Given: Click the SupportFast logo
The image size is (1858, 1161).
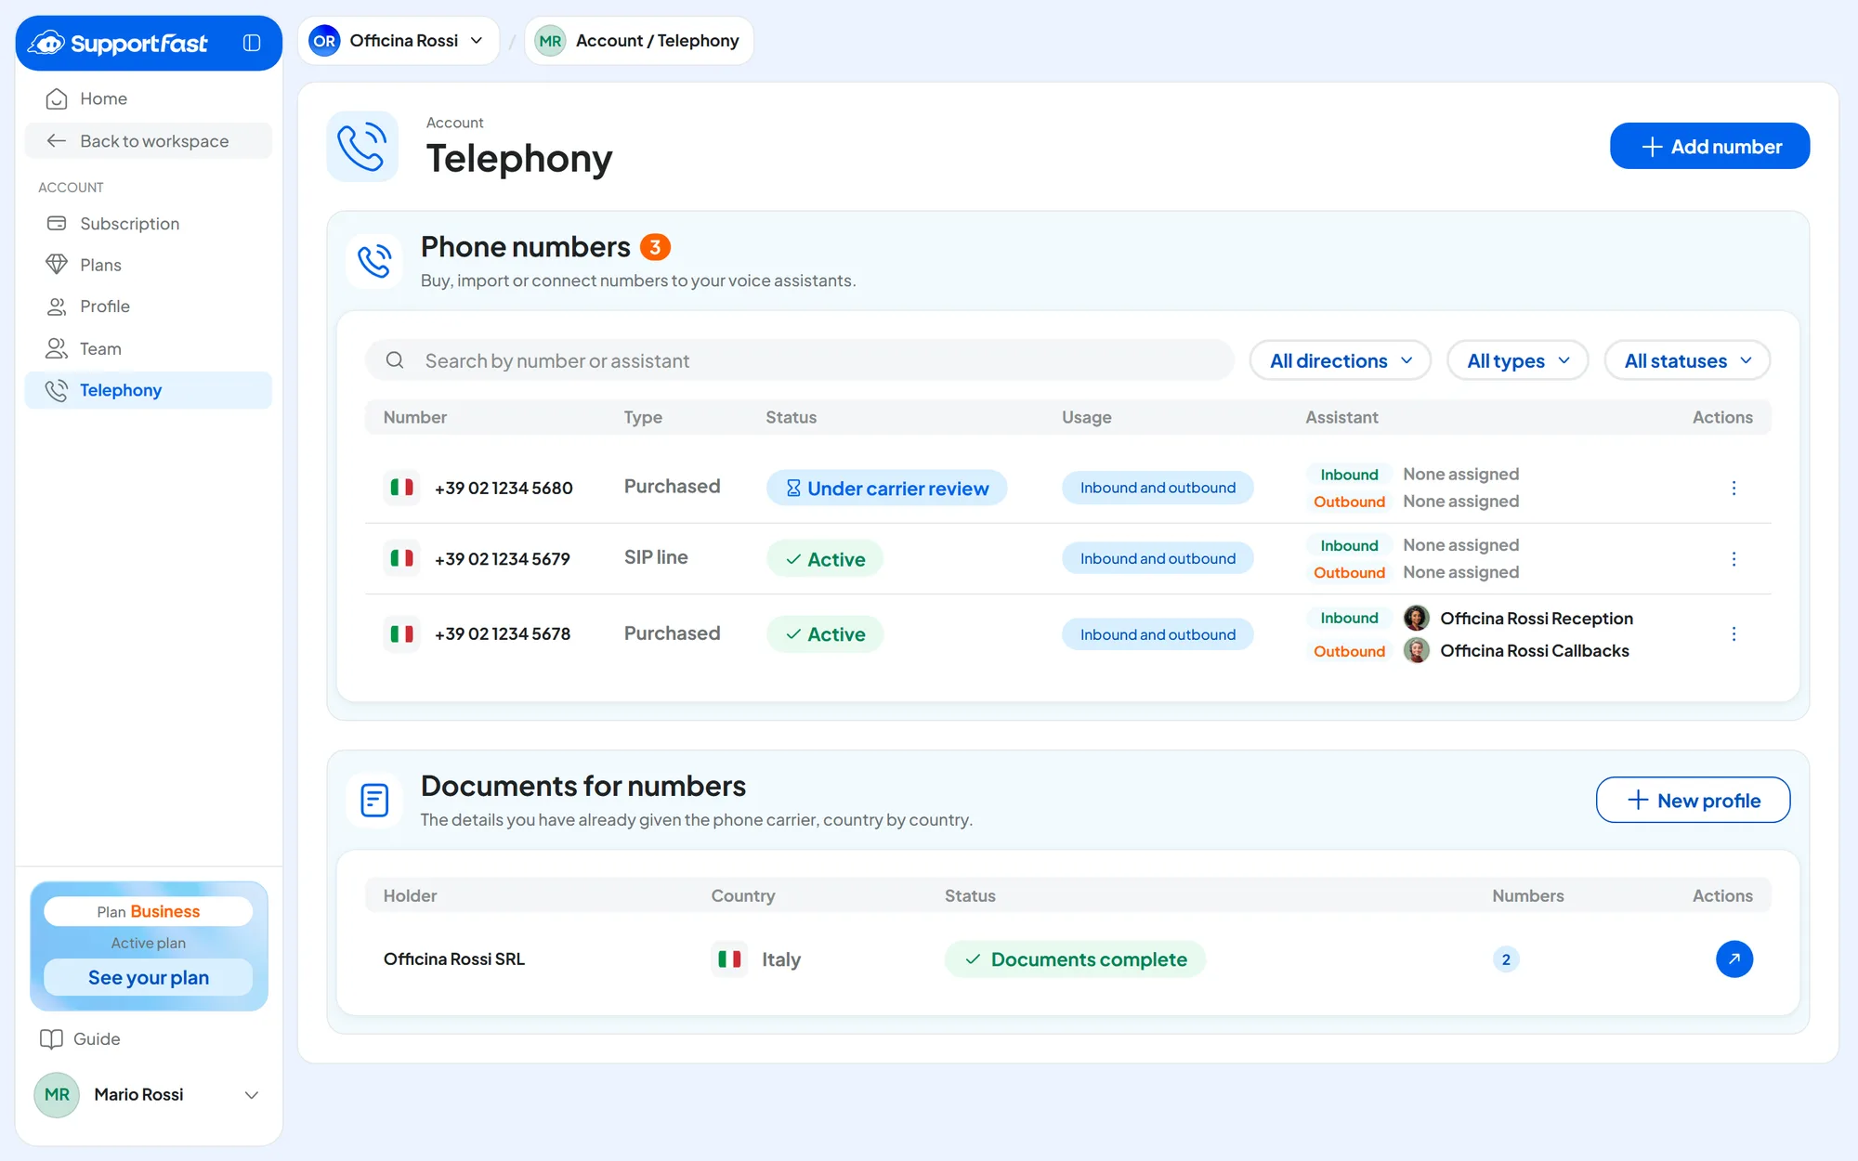Looking at the screenshot, I should [x=118, y=43].
